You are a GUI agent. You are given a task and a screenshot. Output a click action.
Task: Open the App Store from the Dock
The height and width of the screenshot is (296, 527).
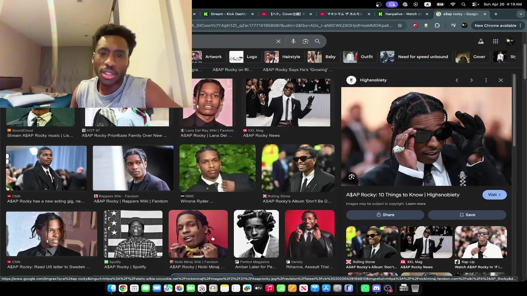[x=326, y=288]
